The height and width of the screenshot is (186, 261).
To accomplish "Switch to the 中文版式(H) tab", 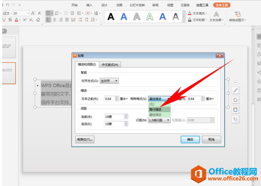I will [110, 65].
